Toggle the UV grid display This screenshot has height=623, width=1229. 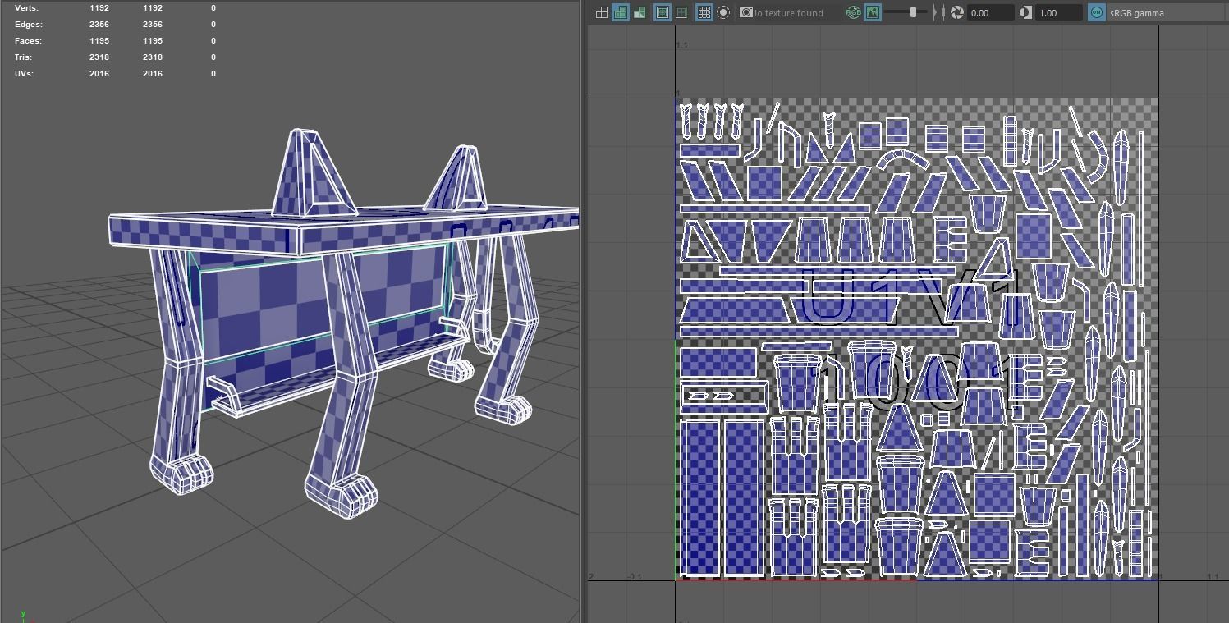coord(704,12)
